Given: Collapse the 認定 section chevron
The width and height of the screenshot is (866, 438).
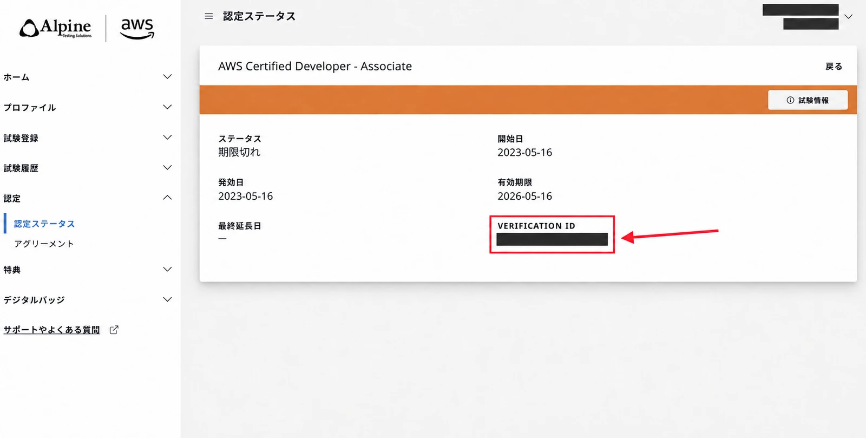Looking at the screenshot, I should 168,198.
